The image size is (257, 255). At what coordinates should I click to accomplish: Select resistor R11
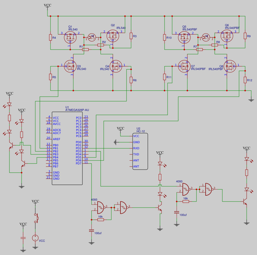(165, 77)
